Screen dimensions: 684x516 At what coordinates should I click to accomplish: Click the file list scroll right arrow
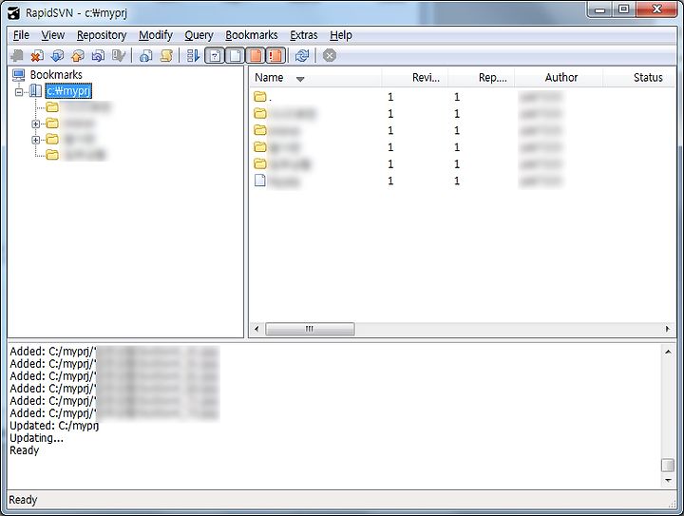tap(668, 329)
